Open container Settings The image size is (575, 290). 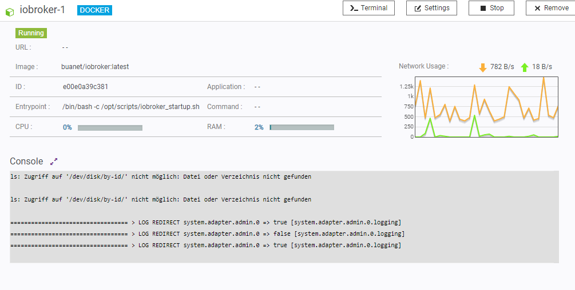(431, 8)
